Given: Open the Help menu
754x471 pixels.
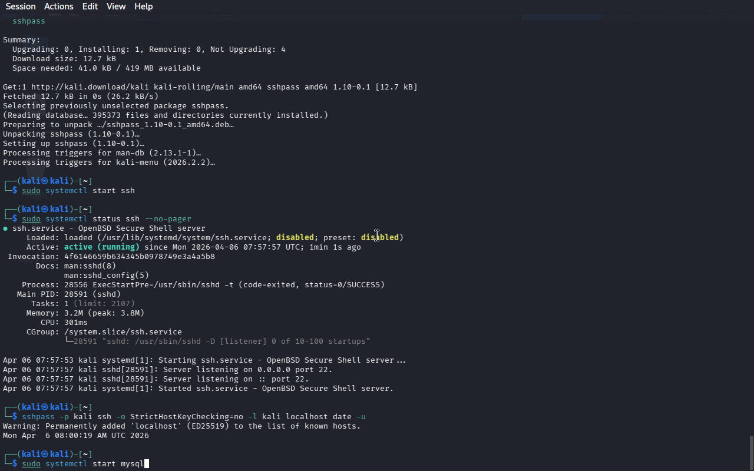Looking at the screenshot, I should coord(143,6).
